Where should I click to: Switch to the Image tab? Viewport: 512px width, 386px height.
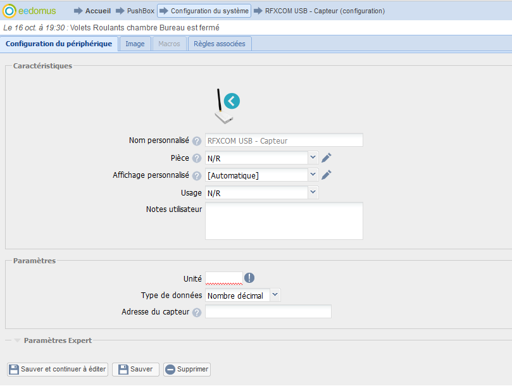click(135, 44)
